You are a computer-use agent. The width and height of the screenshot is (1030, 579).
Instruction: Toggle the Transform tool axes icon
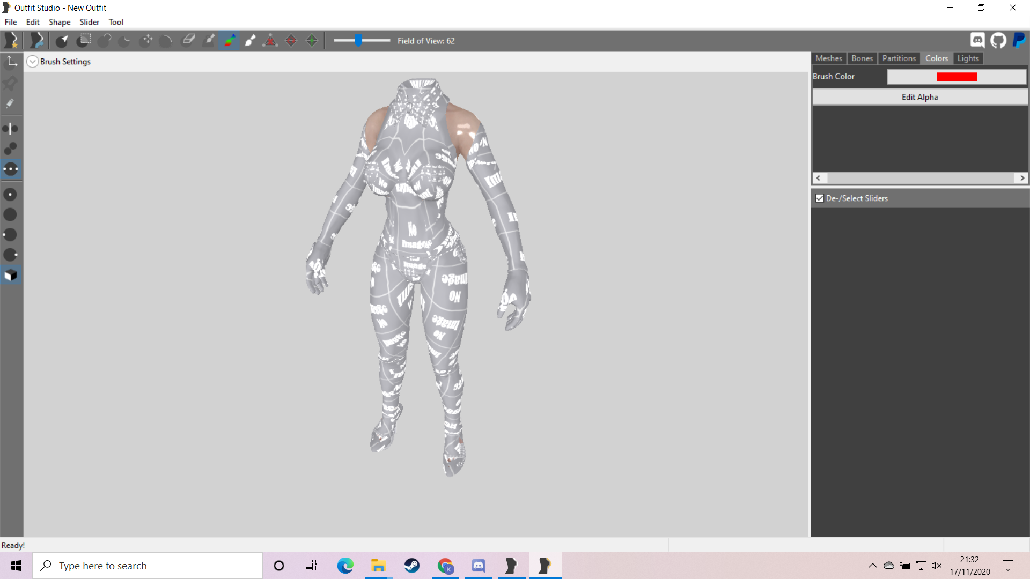click(x=11, y=62)
